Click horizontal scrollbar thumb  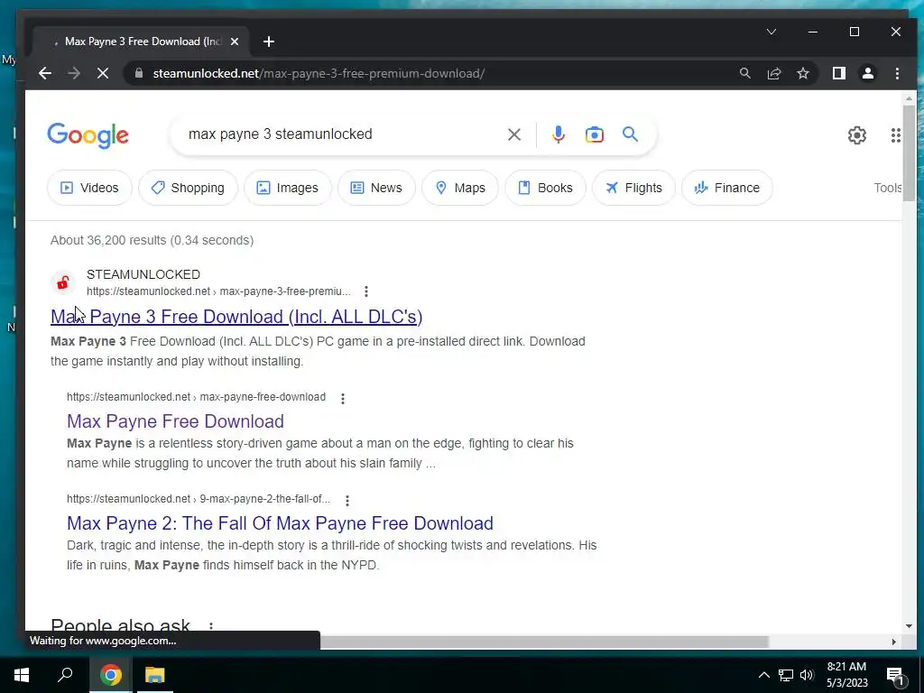click(544, 642)
